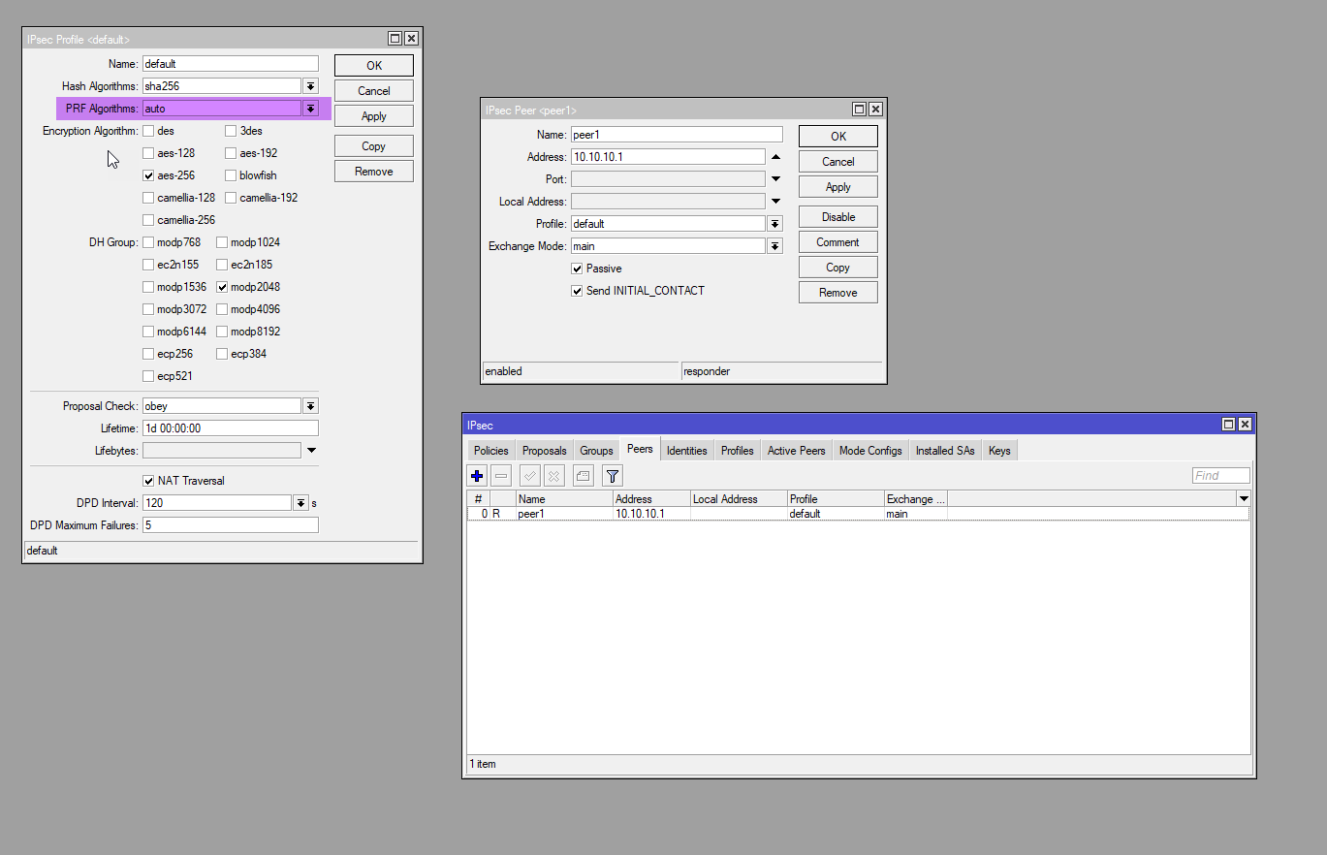The image size is (1327, 855).
Task: Click Apply in the IPsec Profile dialog
Action: click(373, 116)
